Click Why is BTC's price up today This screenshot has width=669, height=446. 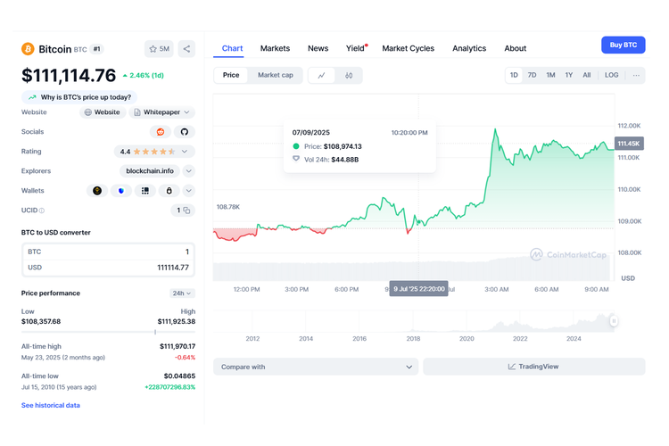[x=79, y=97]
